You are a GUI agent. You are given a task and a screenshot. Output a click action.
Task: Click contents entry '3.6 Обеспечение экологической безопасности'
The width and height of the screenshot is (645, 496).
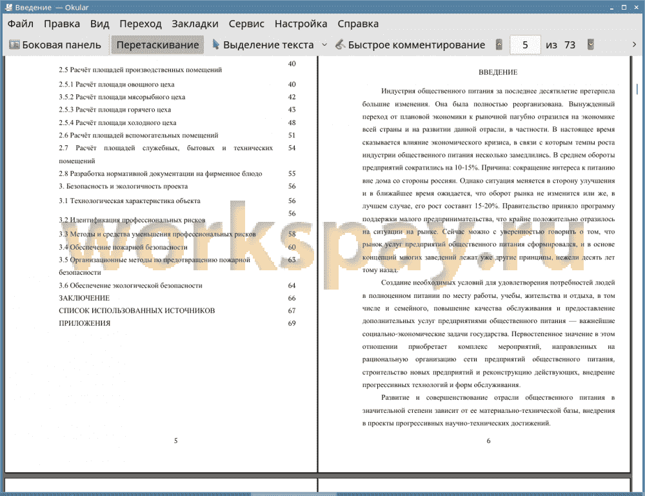tap(130, 286)
